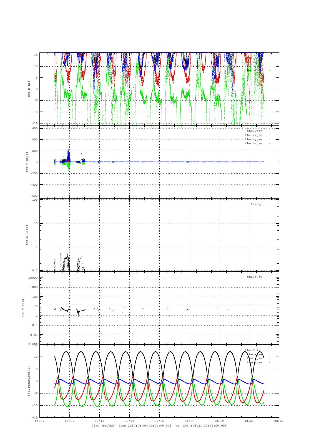Click the '-400' velocity tick label

point(34,185)
